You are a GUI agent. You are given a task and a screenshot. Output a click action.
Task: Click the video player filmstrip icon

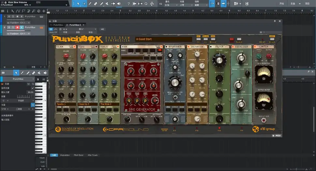pos(247,4)
